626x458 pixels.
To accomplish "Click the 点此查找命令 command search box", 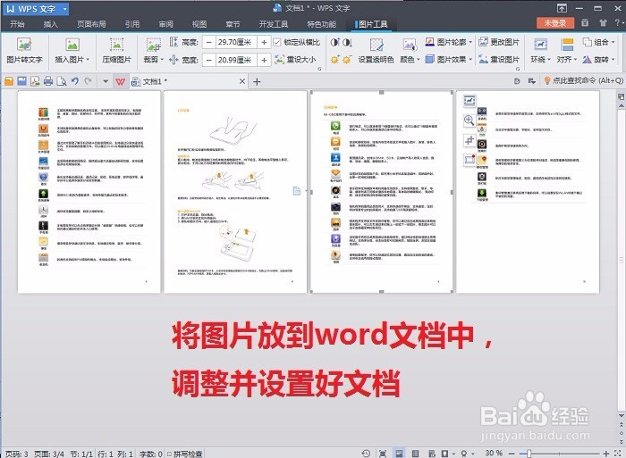I will click(583, 81).
